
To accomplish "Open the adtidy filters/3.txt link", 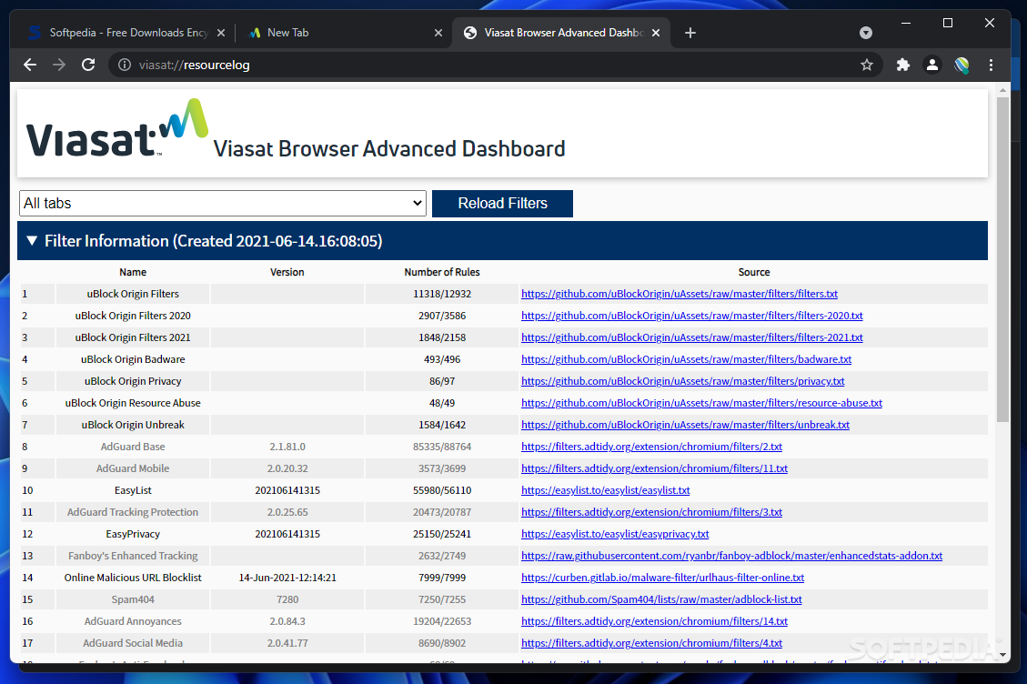I will click(x=651, y=512).
